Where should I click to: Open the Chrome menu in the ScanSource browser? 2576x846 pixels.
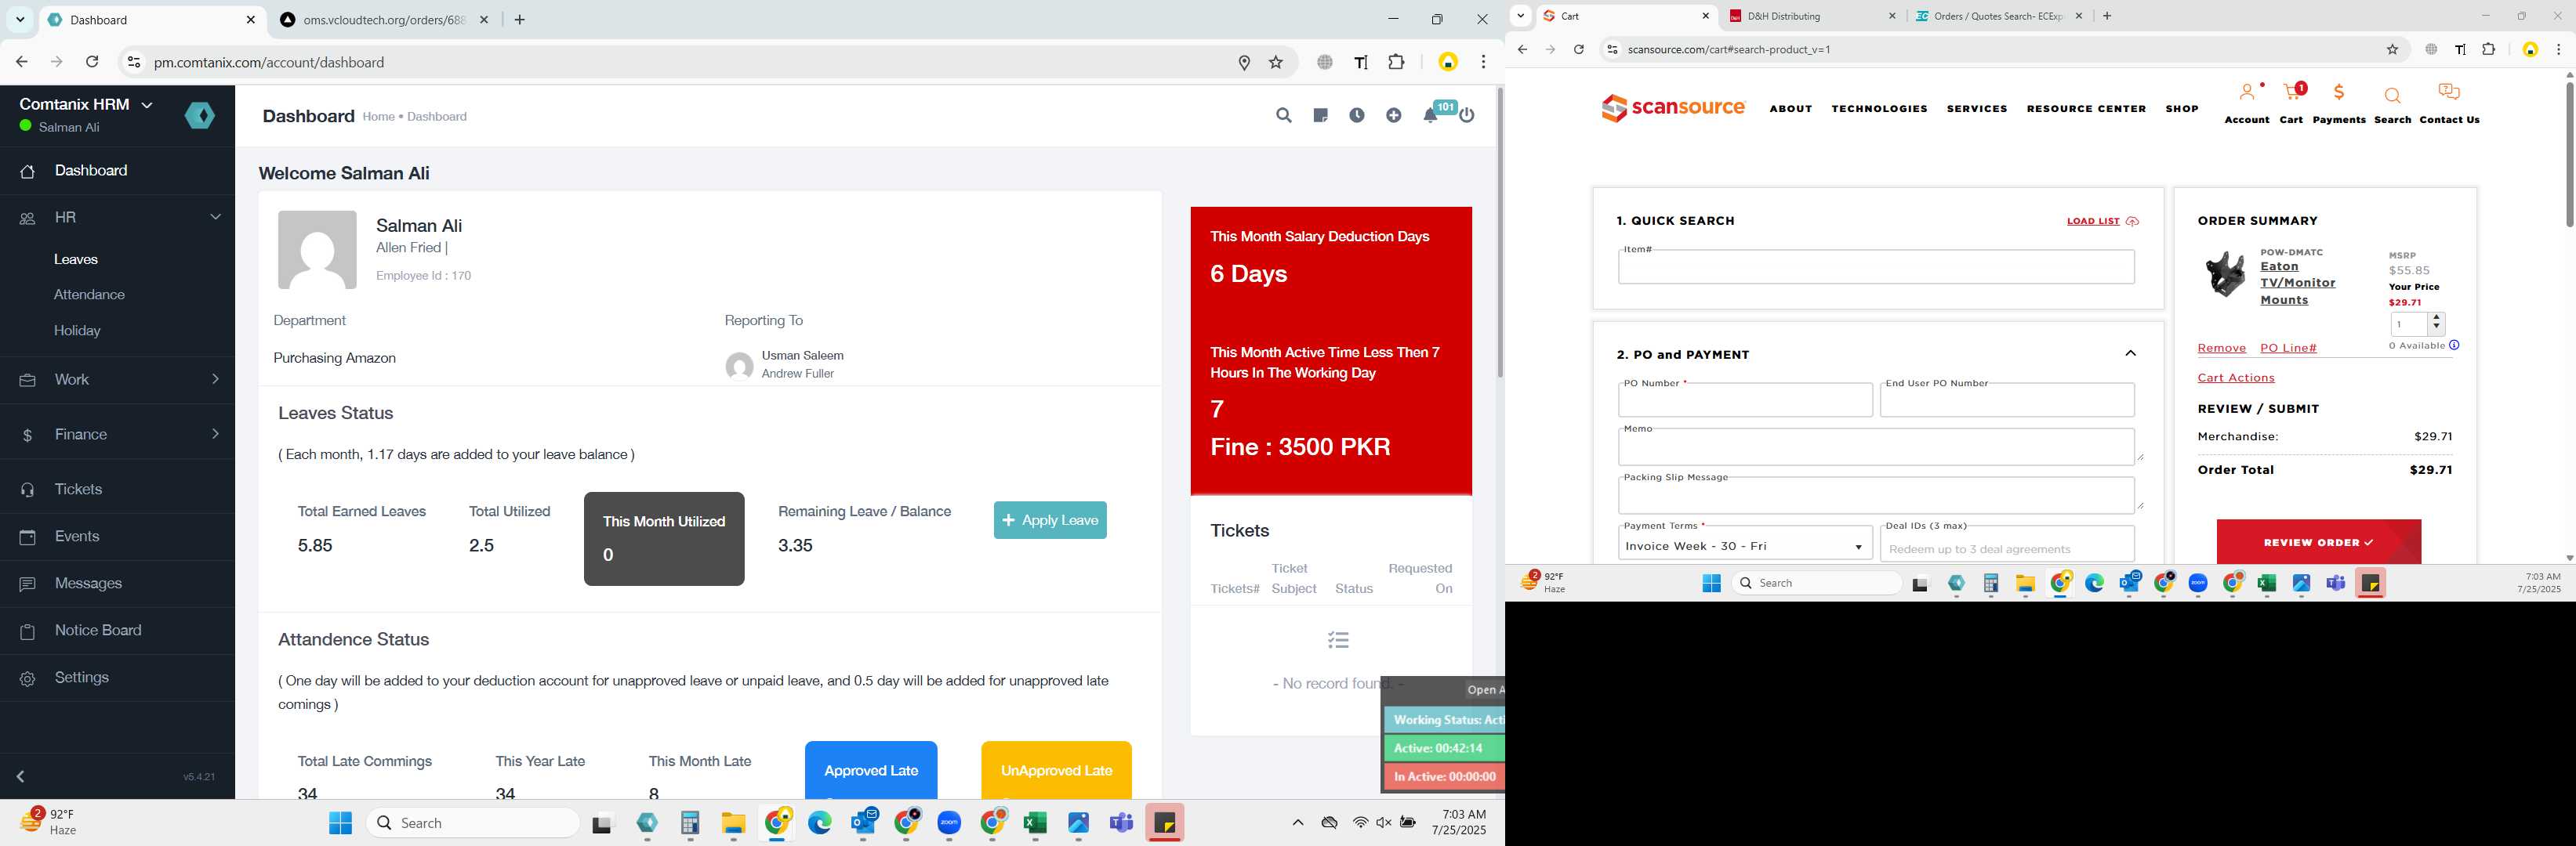click(2559, 50)
